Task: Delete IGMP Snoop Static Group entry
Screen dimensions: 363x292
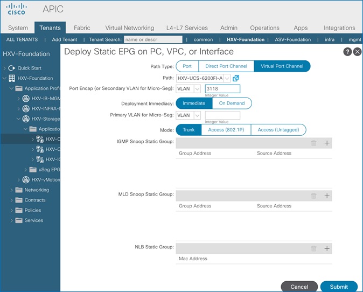Action: click(x=313, y=143)
